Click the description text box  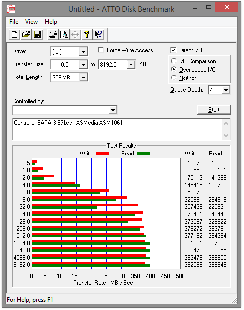tap(118, 129)
